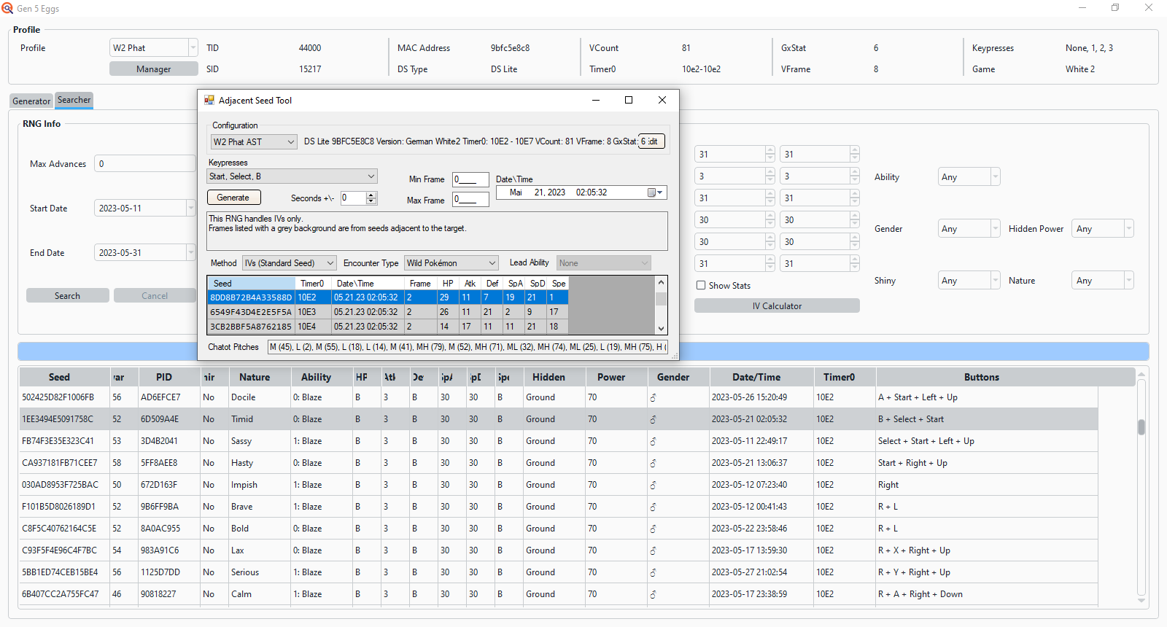Select seed row 3CB2BBF5A8762185
Image resolution: width=1167 pixels, height=627 pixels.
pyautogui.click(x=387, y=327)
